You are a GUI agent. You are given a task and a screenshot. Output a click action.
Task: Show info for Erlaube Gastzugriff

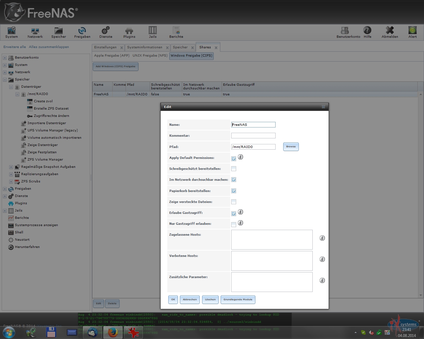click(240, 212)
